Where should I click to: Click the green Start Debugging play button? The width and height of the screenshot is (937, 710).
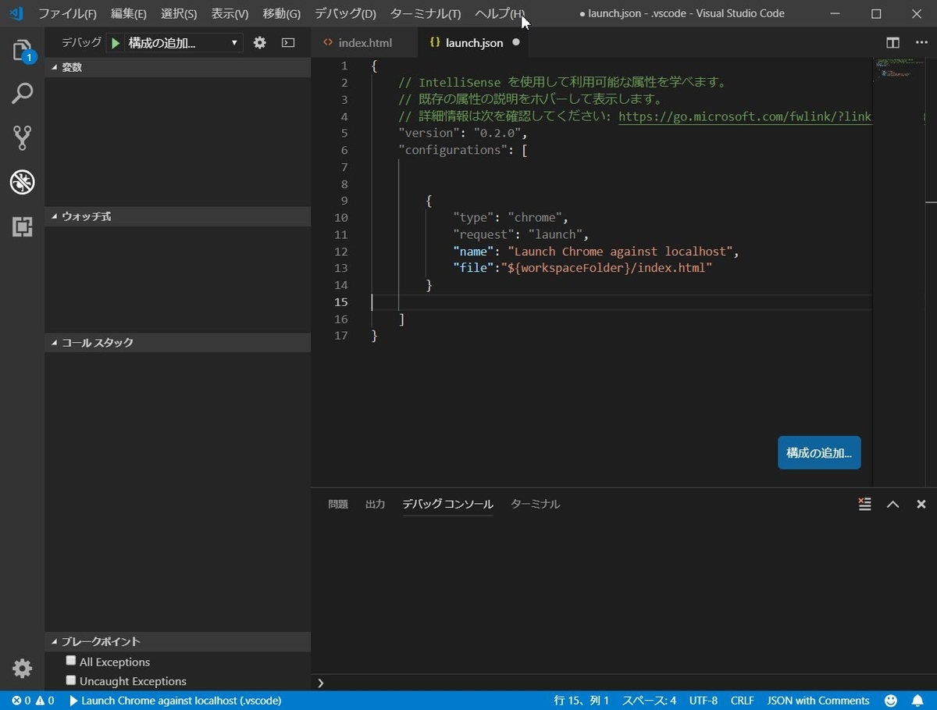[x=116, y=43]
